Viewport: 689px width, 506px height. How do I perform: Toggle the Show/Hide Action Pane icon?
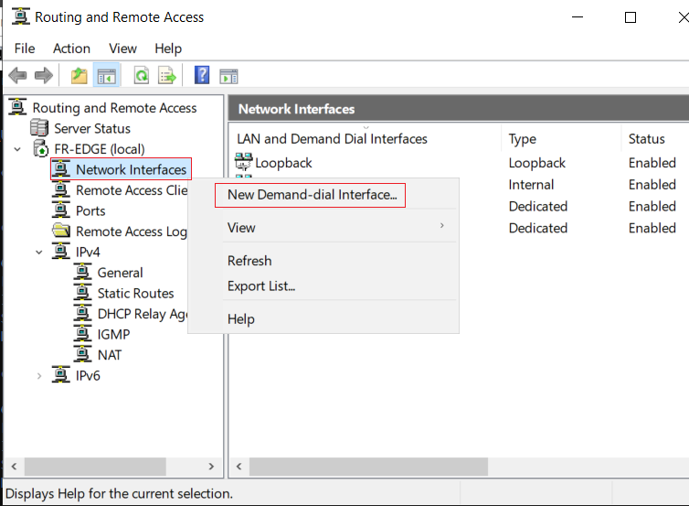pos(228,76)
